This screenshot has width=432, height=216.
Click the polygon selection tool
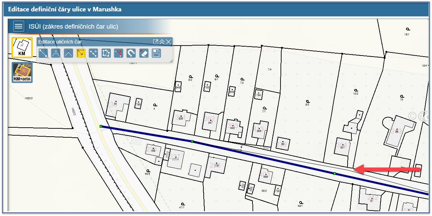coord(106,53)
